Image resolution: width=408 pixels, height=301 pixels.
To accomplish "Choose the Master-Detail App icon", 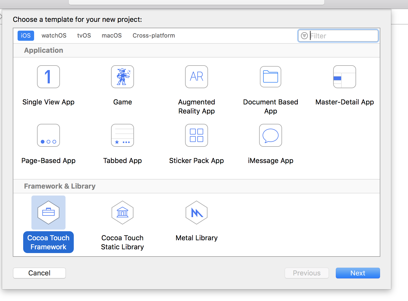I will pyautogui.click(x=345, y=77).
